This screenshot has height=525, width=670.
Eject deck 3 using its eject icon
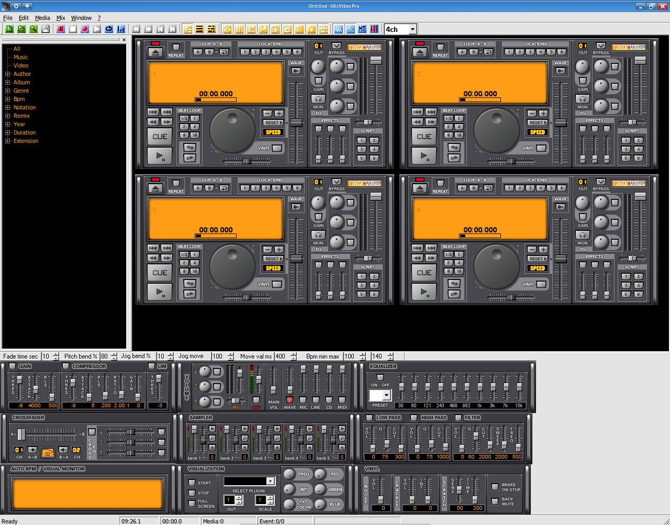(x=155, y=188)
